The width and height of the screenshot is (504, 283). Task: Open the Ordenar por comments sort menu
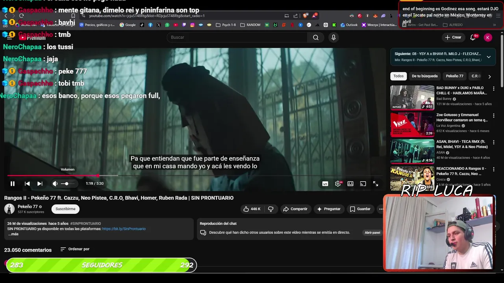[x=75, y=249]
